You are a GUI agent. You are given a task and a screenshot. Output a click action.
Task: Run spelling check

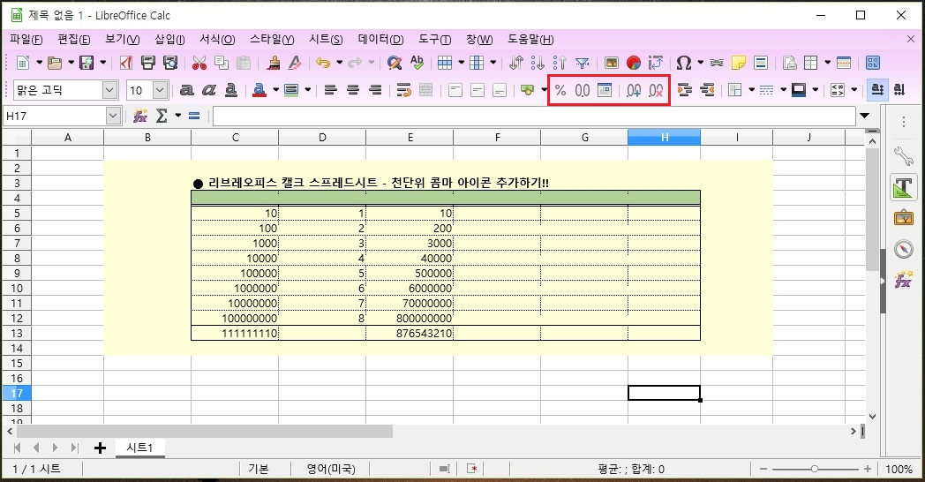(x=417, y=63)
